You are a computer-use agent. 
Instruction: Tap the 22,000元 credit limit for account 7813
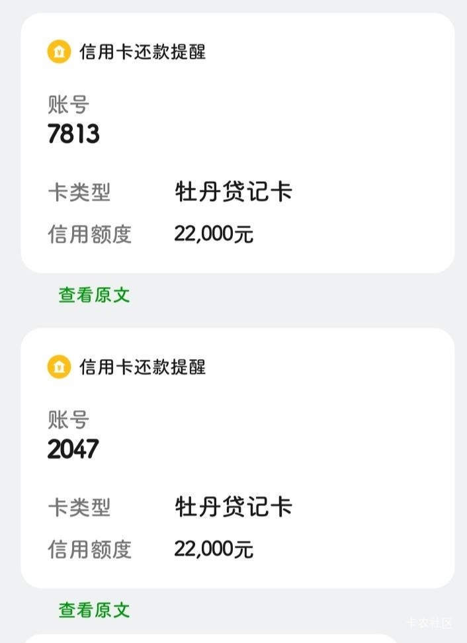click(x=214, y=234)
